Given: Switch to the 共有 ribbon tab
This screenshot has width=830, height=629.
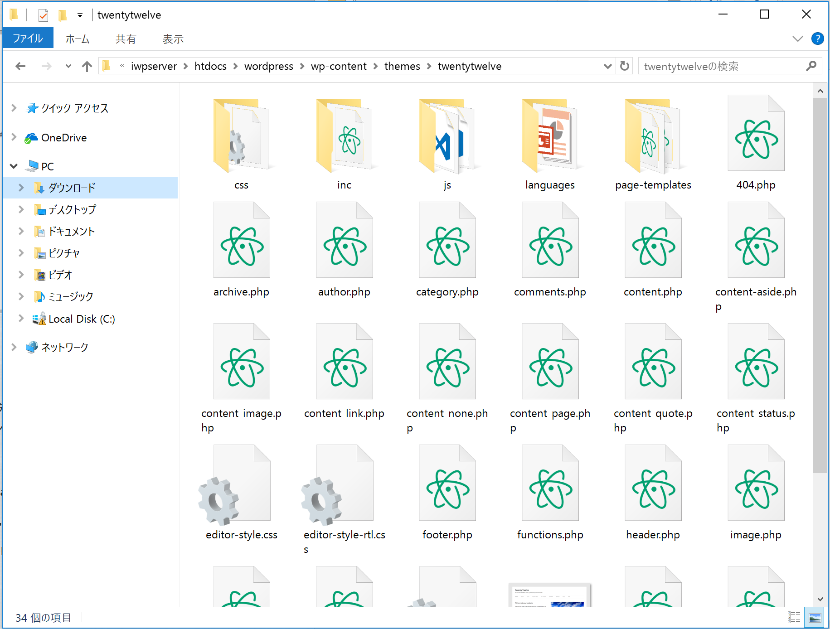Looking at the screenshot, I should point(126,39).
